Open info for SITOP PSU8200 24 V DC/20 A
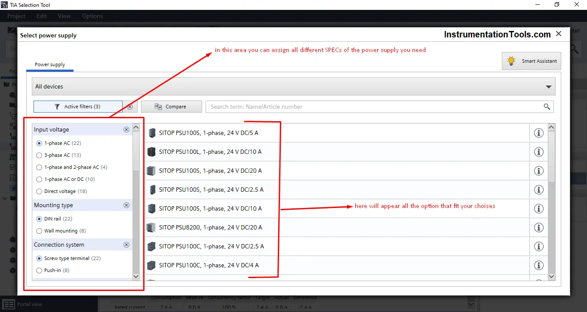 pyautogui.click(x=538, y=227)
